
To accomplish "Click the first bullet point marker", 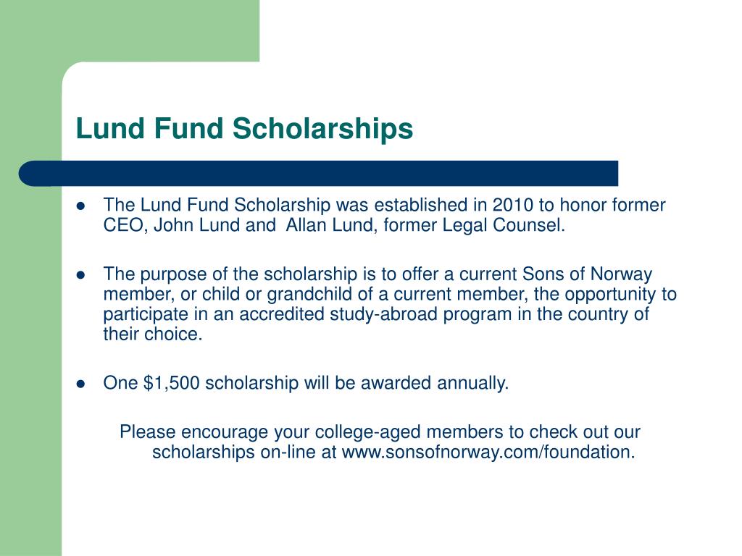I will pyautogui.click(x=80, y=206).
